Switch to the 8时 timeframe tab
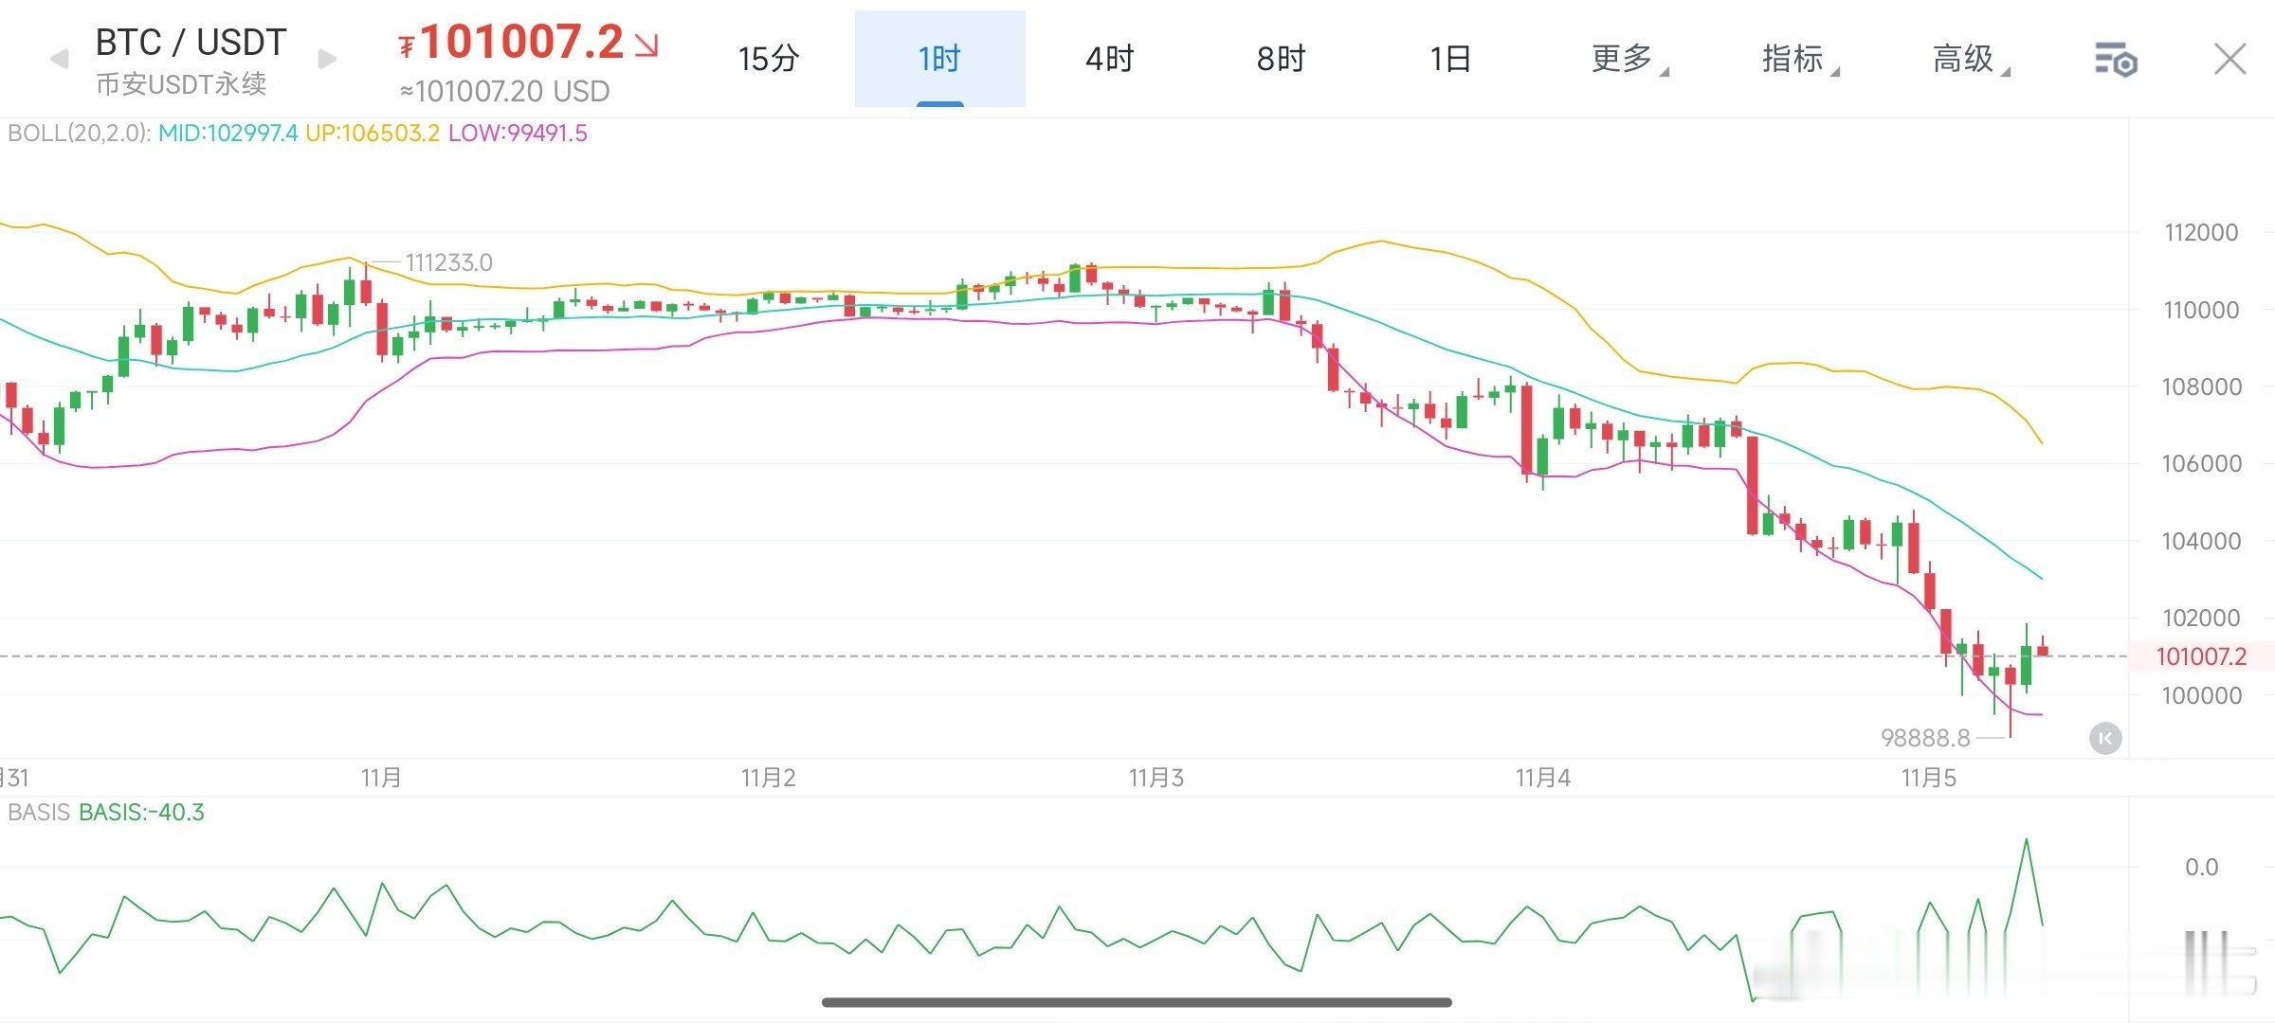2275x1023 pixels. point(1282,59)
